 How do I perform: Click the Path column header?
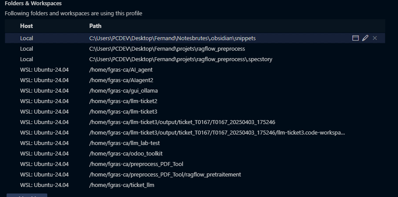coord(95,26)
